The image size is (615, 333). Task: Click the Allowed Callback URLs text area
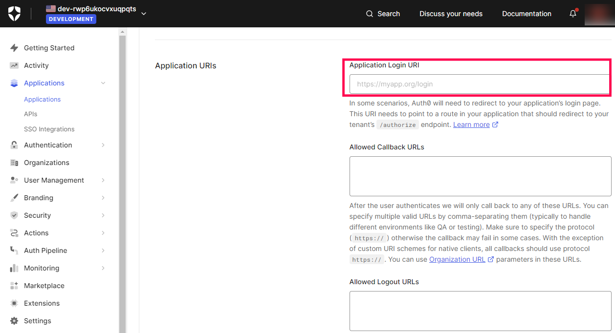480,176
